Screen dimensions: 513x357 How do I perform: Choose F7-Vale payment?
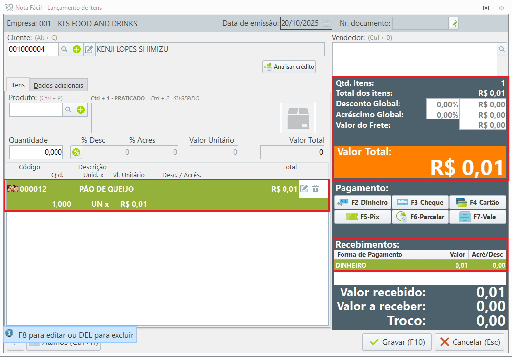[478, 217]
